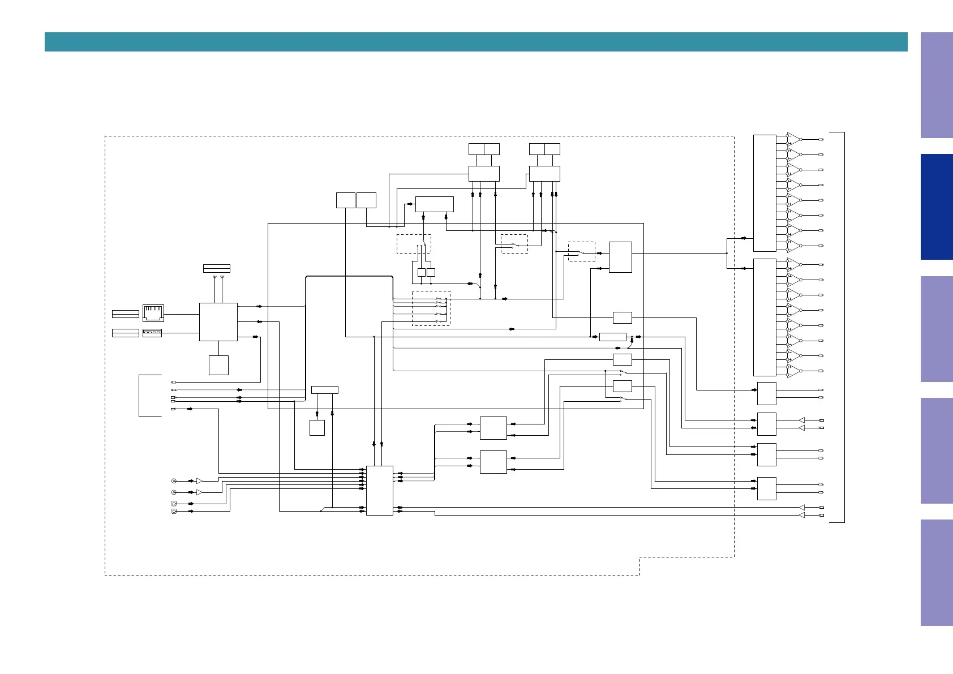Select the dashed box containing five switches
Screen dimensions: 953x674
431,308
